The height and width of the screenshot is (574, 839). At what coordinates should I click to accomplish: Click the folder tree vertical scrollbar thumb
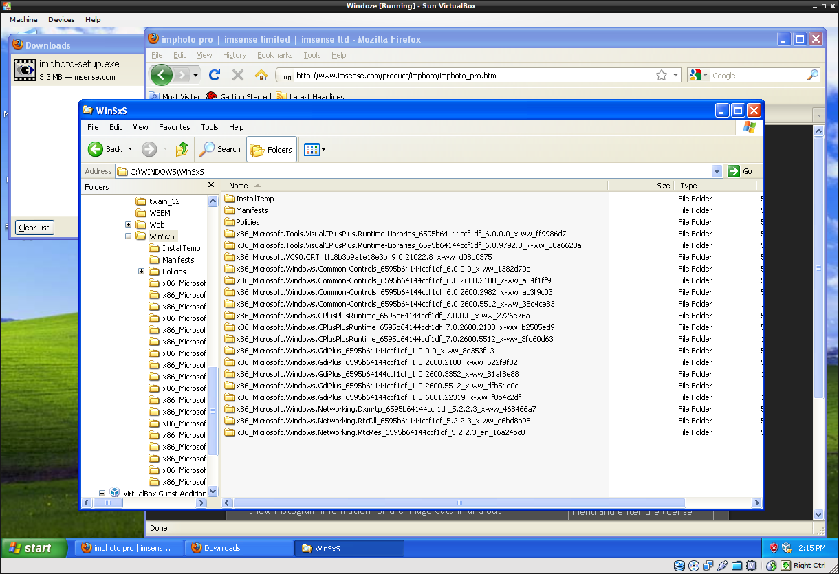click(213, 411)
